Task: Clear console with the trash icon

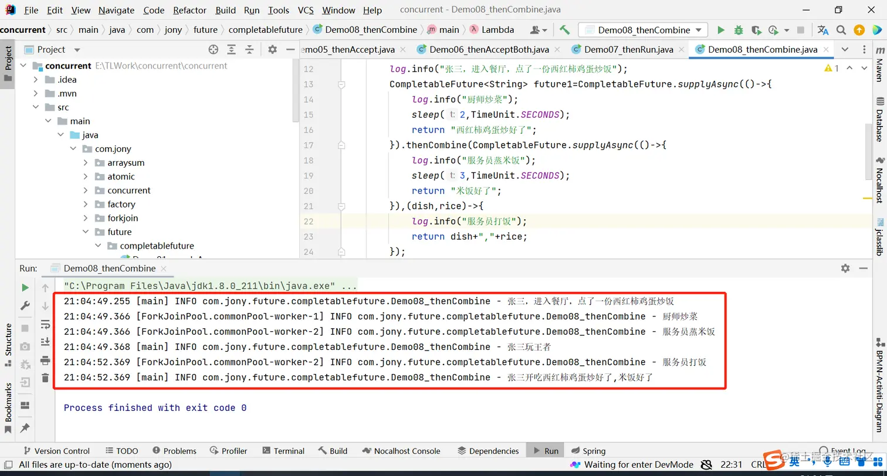Action: pos(45,378)
